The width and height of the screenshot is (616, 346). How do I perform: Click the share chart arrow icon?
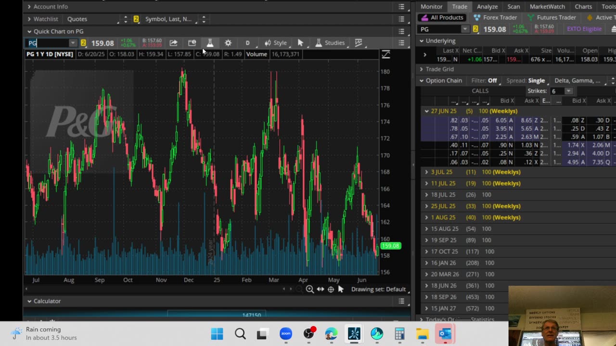coord(173,43)
